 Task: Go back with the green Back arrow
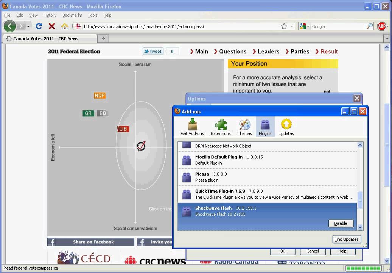coord(10,26)
